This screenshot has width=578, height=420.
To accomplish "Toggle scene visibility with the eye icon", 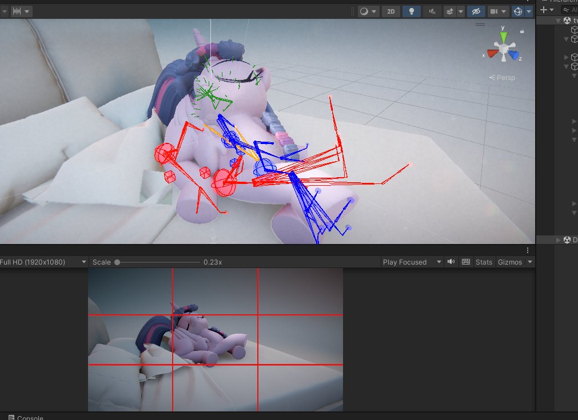I will [476, 11].
